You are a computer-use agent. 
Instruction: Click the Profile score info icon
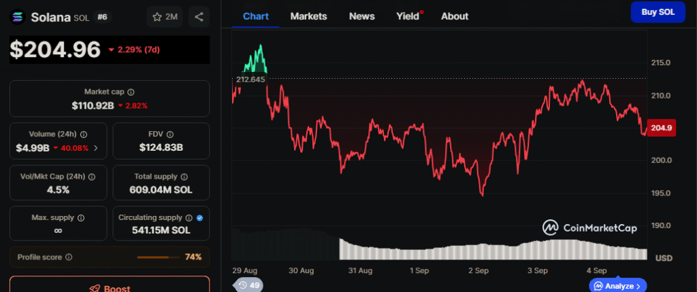(x=69, y=257)
